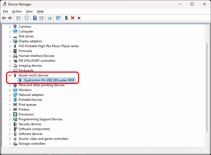
Task: Open the View menu
Action: [29, 11]
